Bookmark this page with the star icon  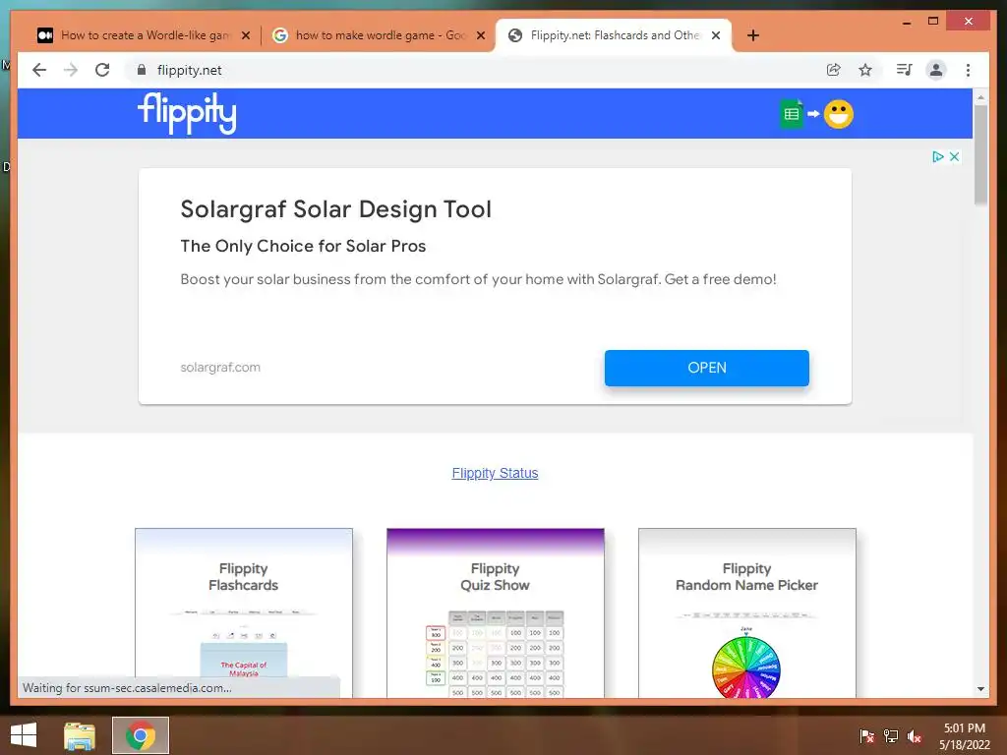[865, 70]
